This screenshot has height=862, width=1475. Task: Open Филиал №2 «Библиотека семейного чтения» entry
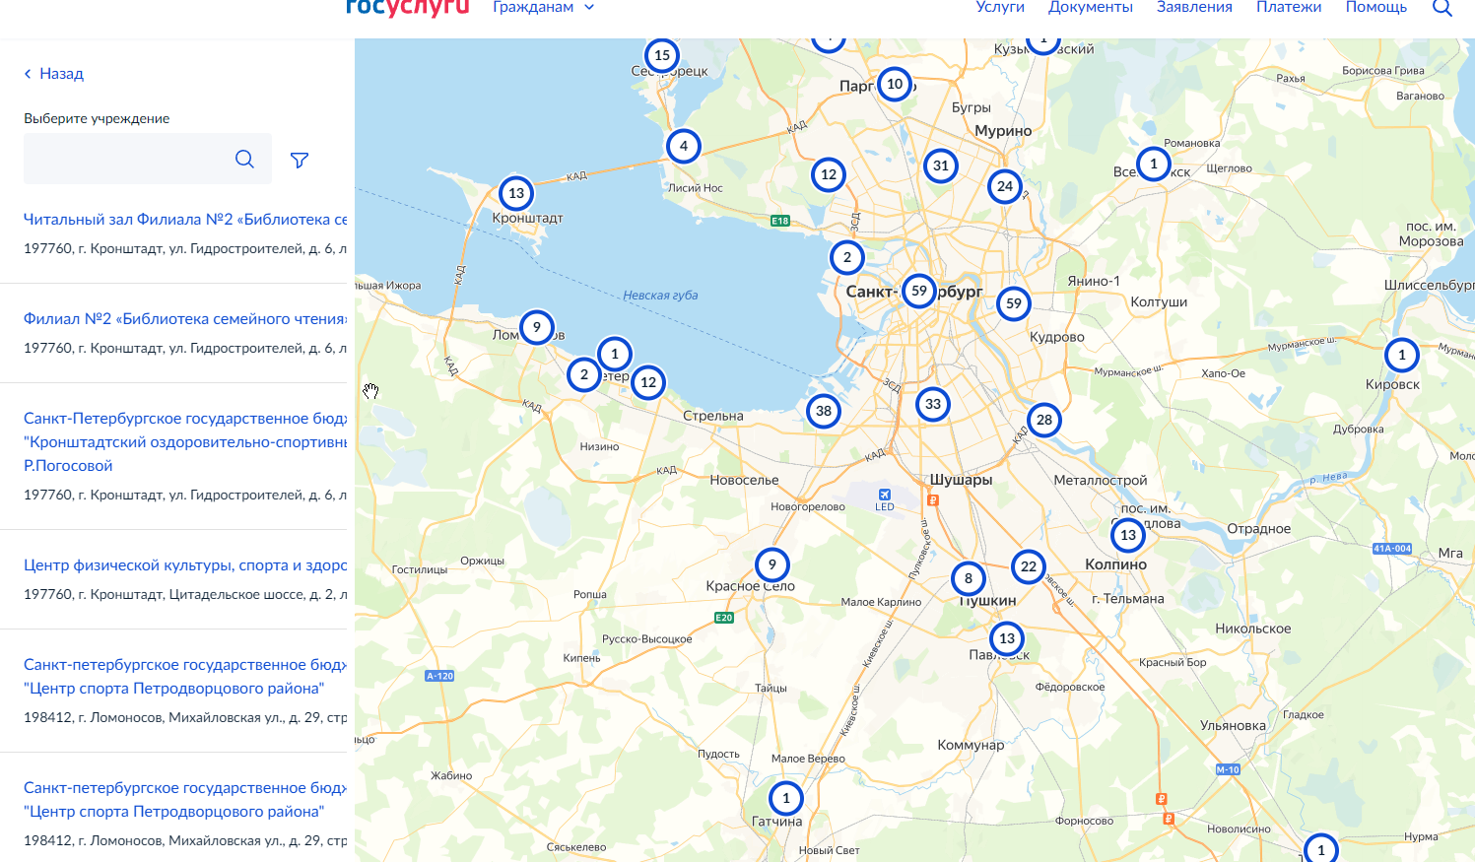click(185, 318)
